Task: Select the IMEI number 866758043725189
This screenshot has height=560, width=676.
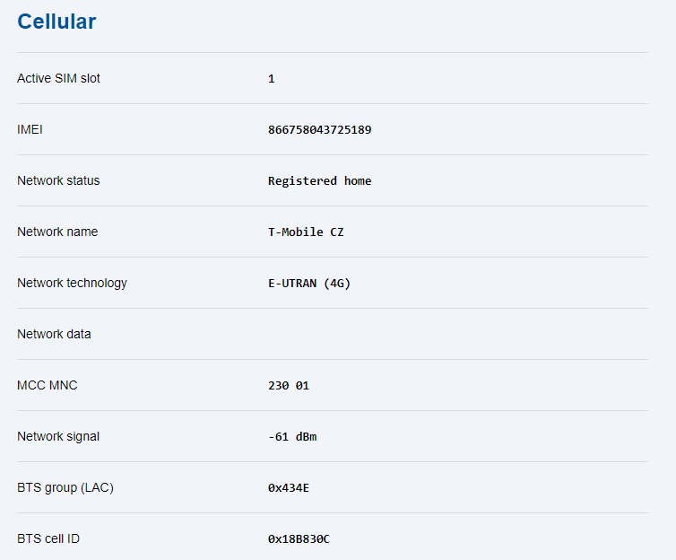Action: pyautogui.click(x=319, y=130)
